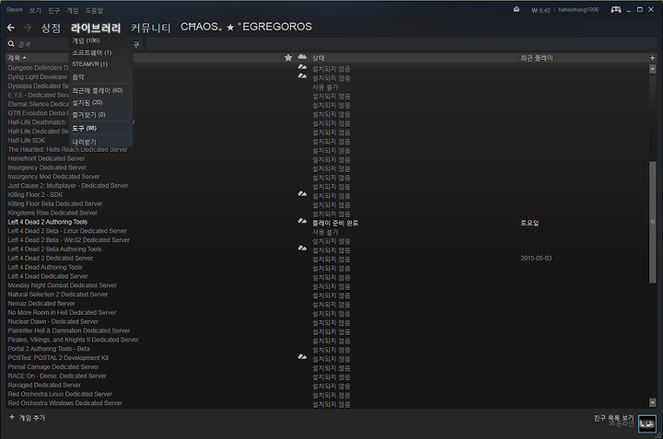This screenshot has height=439, width=663.
Task: Select Red Orchestra Linux Dedicated Server
Action: [60, 394]
